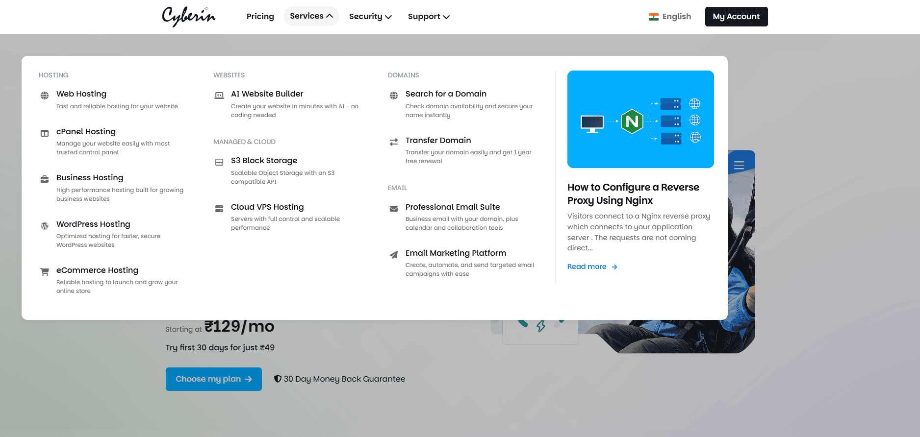The width and height of the screenshot is (920, 437).
Task: Open the Pricing page
Action: pyautogui.click(x=260, y=17)
